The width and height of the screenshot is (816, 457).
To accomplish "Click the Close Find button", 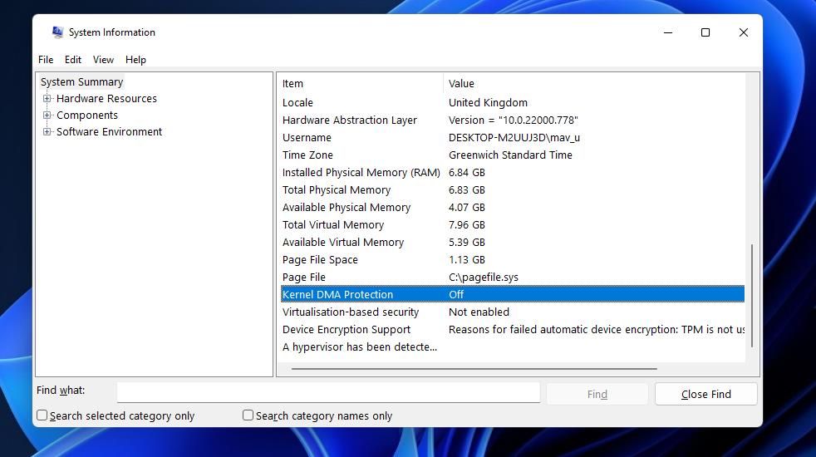I will point(705,394).
